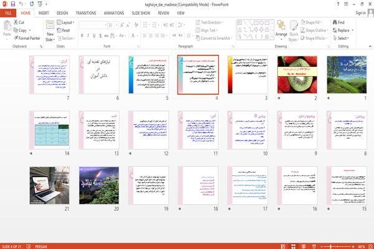Toggle italic formatting
374x249 pixels.
pos(88,36)
